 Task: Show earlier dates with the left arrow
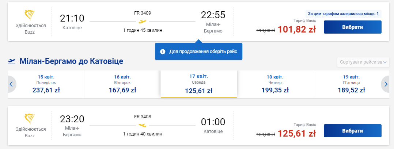pyautogui.click(x=11, y=84)
